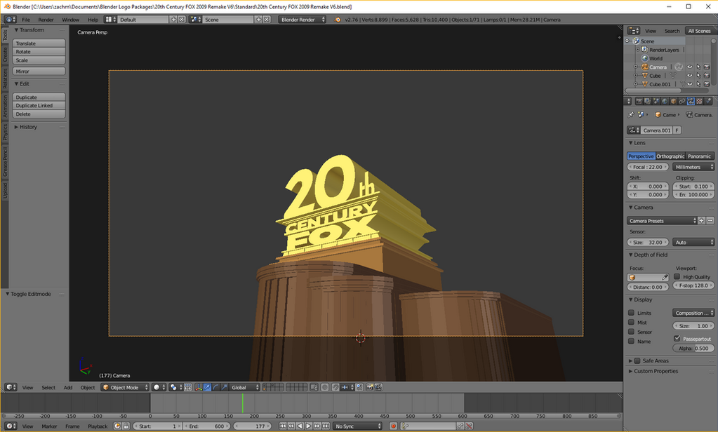Click the Focal 22.00 length field
Viewport: 718px width, 432px height.
[648, 167]
